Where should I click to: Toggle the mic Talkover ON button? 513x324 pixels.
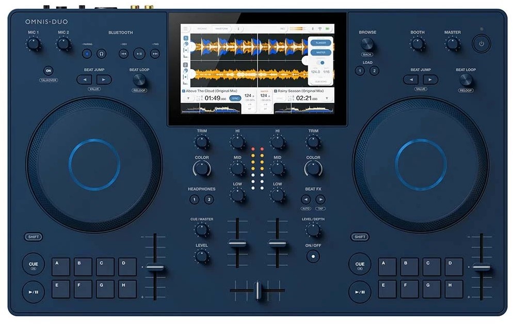[49, 71]
